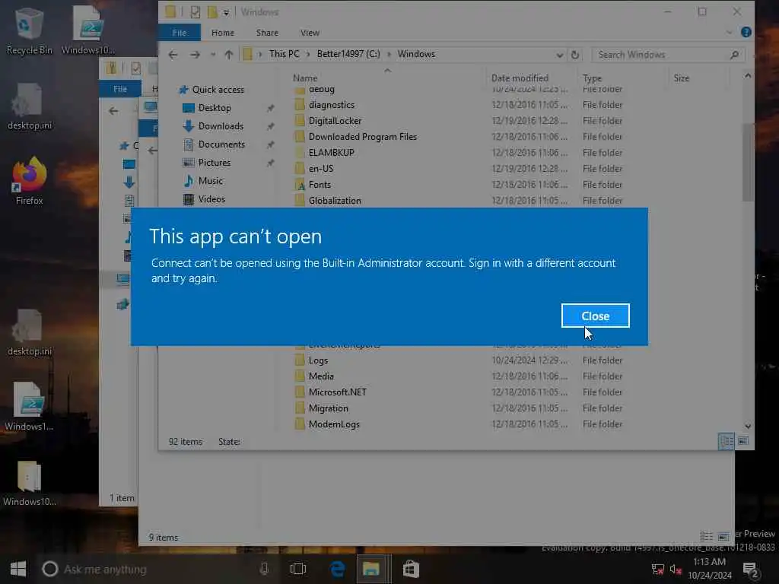Open the View ribbon tab
Image resolution: width=779 pixels, height=584 pixels.
point(310,33)
